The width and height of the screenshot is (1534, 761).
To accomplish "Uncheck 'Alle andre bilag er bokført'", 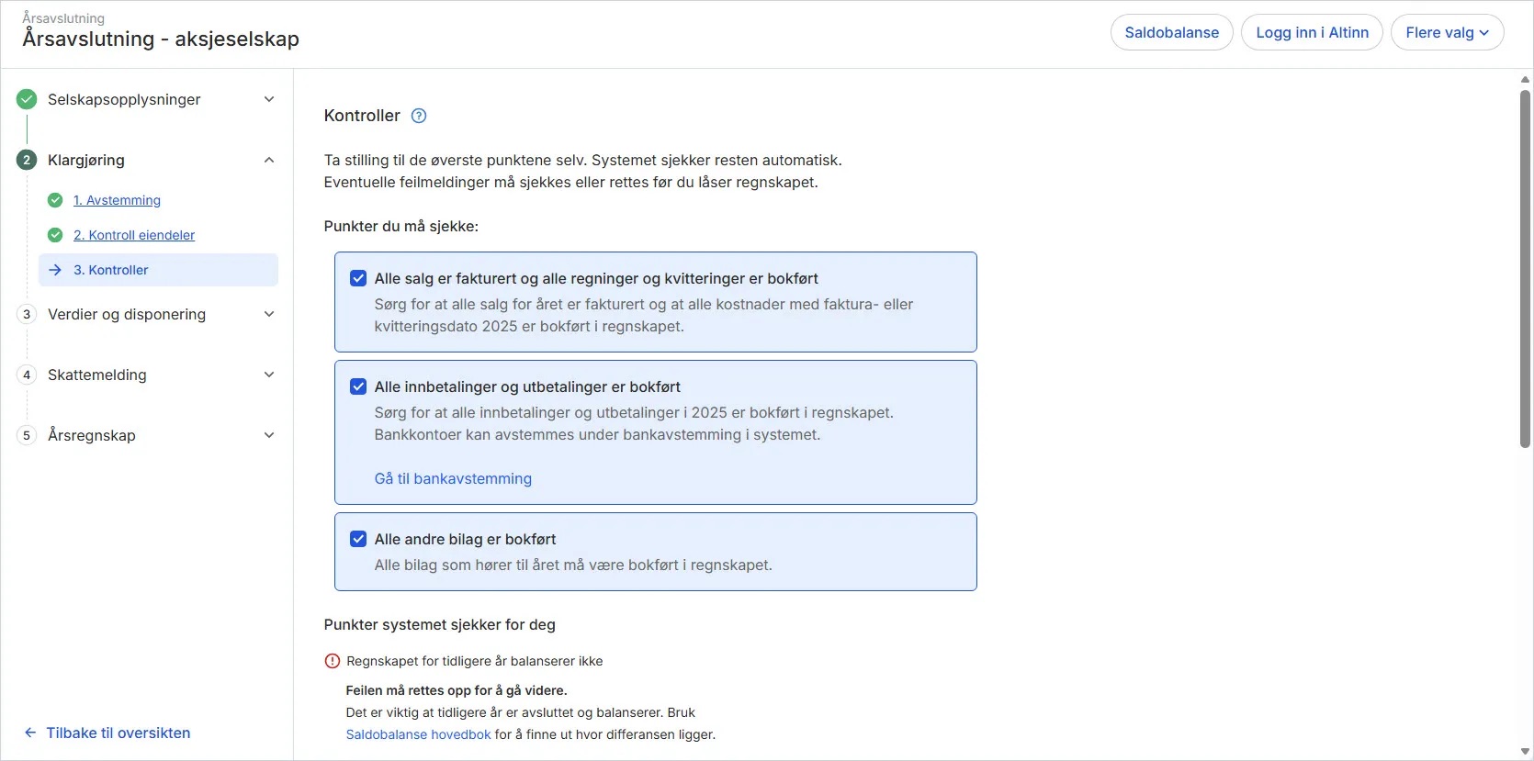I will 358,539.
